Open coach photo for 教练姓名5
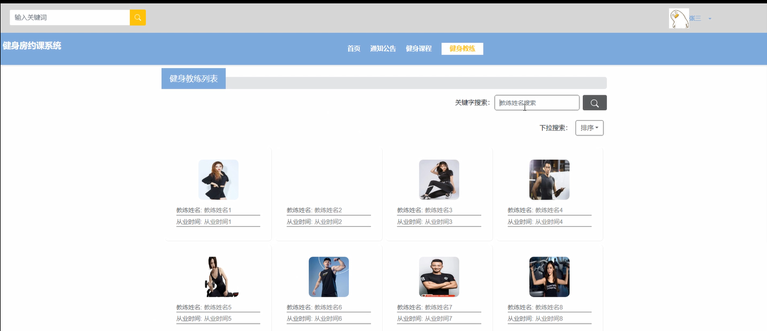Screen dimensions: 767x331 coord(219,277)
